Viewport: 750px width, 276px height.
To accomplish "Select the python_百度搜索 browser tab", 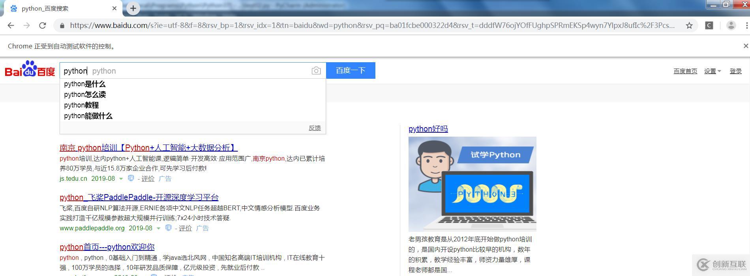I will (x=63, y=8).
